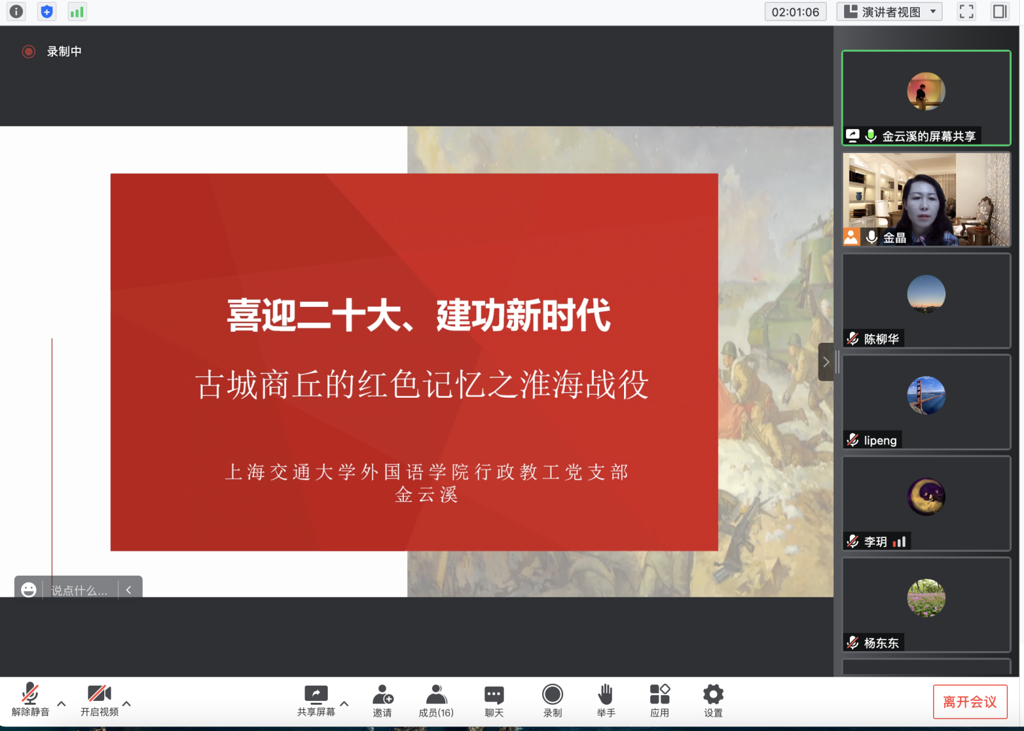Click the 说点什么 message input field
Viewport: 1024px width, 731px height.
tap(79, 590)
